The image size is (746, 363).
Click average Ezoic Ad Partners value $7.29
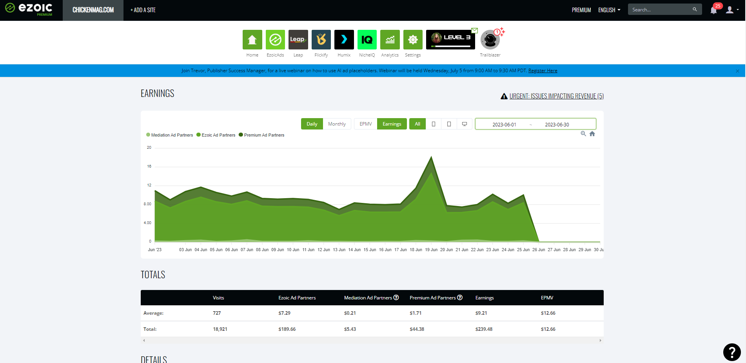(x=284, y=313)
